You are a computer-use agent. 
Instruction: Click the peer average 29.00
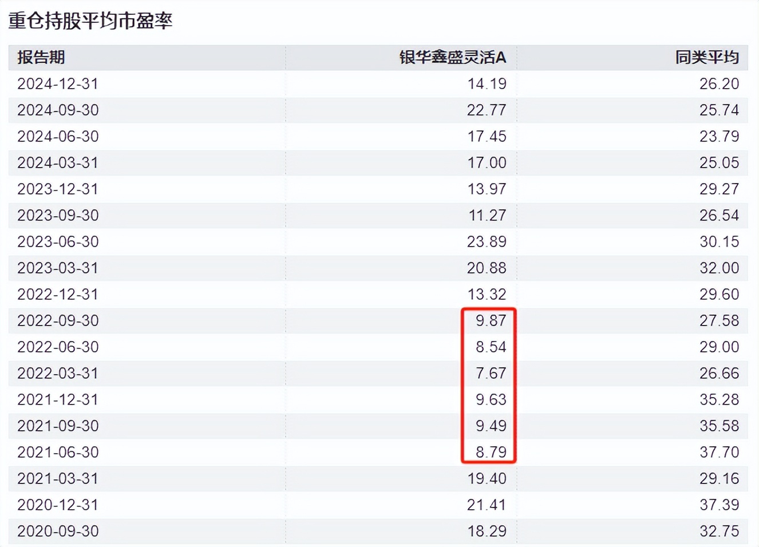[720, 347]
